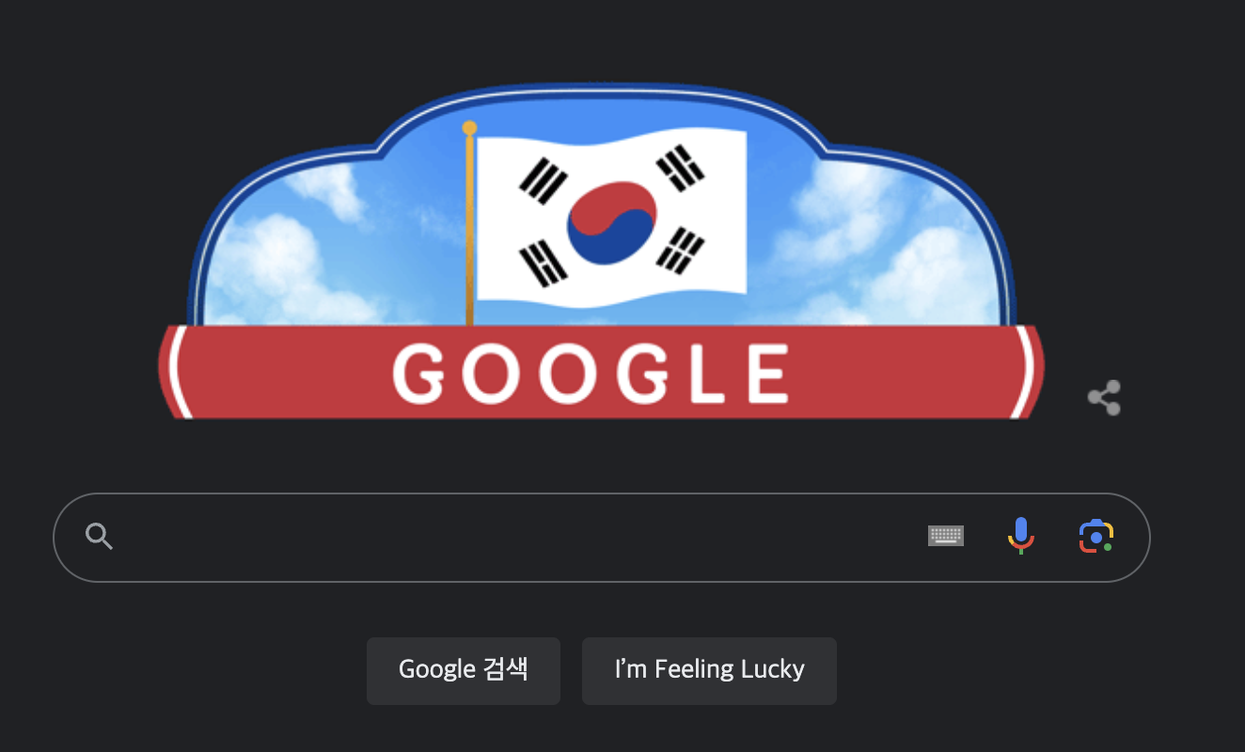
Task: Click the lower-right black trigram on flag
Action: [x=681, y=249]
